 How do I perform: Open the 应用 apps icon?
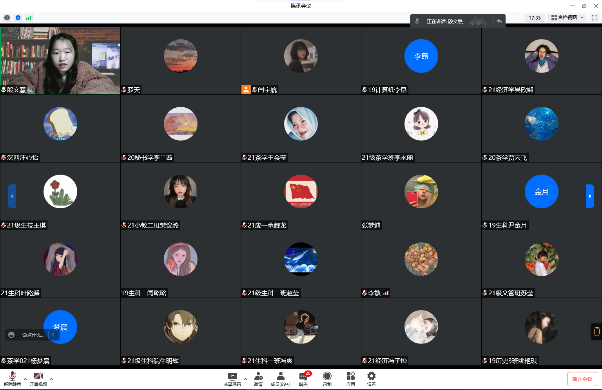click(x=350, y=379)
